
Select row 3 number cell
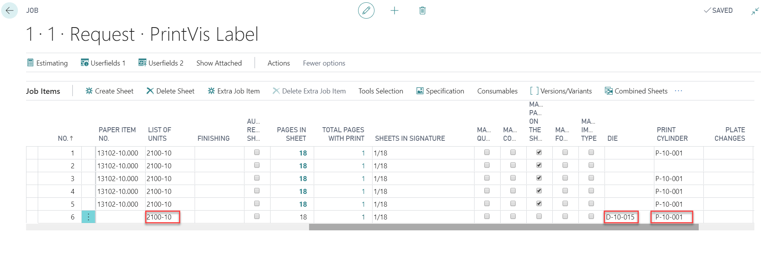pyautogui.click(x=60, y=178)
